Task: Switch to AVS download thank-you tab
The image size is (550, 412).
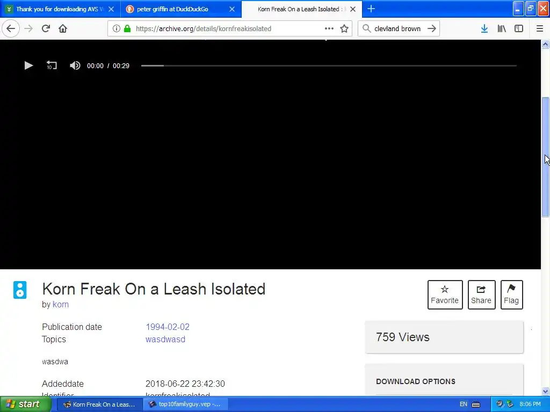Action: (x=60, y=9)
